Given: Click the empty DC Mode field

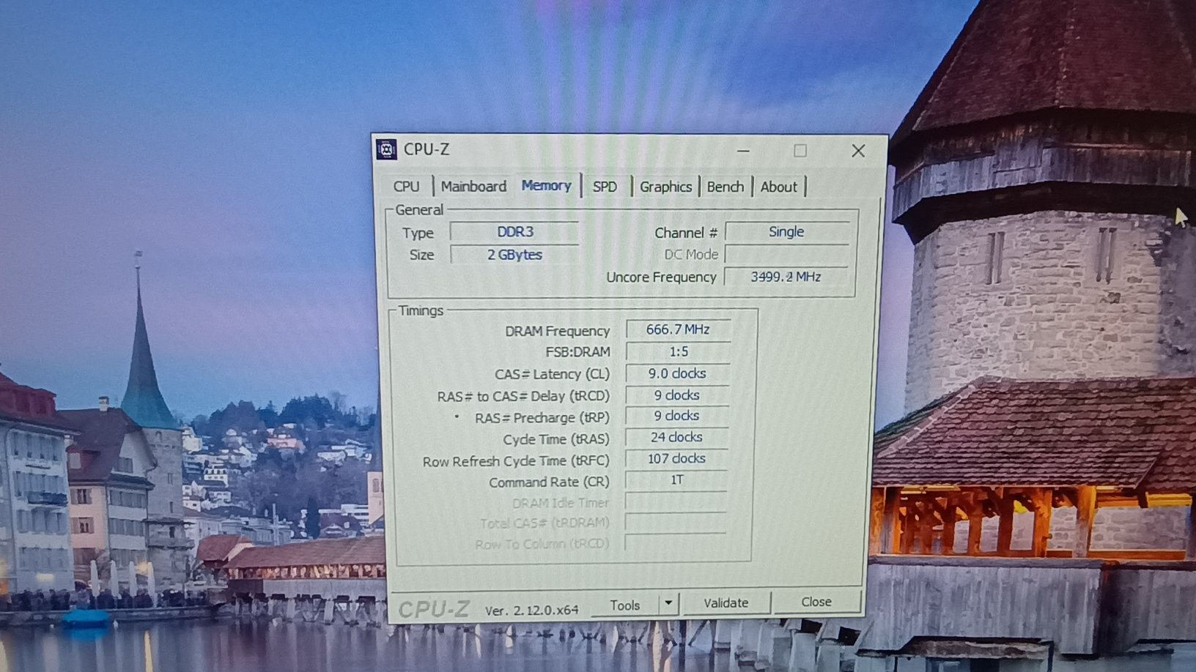Looking at the screenshot, I should (787, 255).
